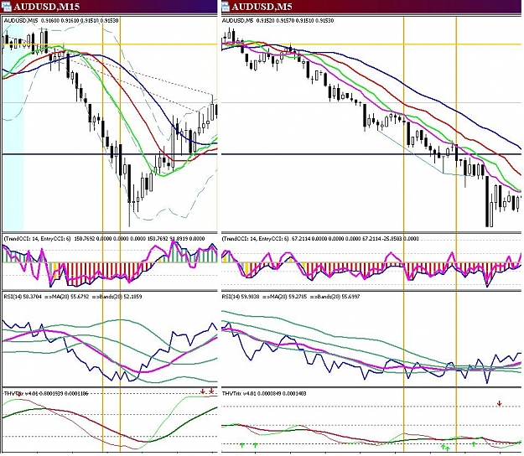Click the first green up arrow in M5 THVTrix
Screen dimensions: 524x456
pos(242,445)
